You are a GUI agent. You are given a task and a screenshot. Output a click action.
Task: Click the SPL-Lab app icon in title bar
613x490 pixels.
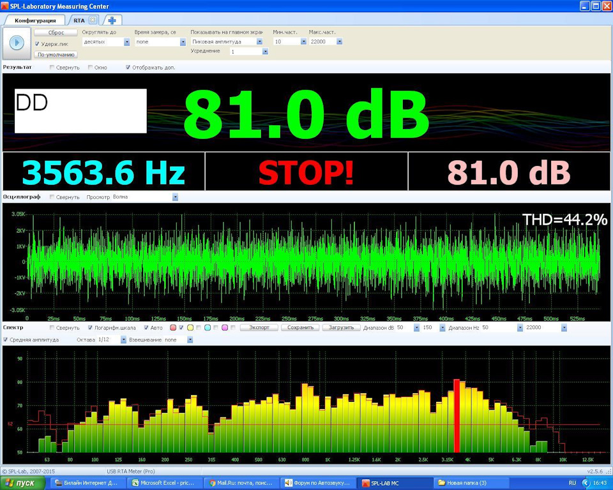[x=4, y=6]
